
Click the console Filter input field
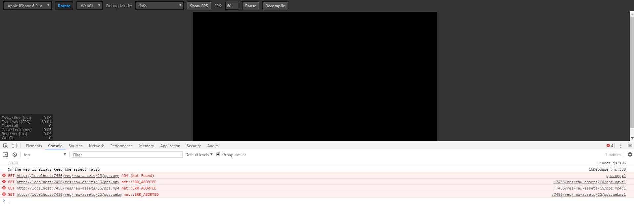[127, 155]
